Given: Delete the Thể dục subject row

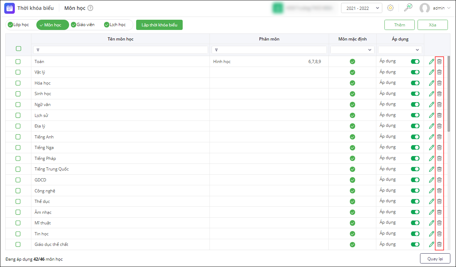Looking at the screenshot, I should tap(439, 201).
